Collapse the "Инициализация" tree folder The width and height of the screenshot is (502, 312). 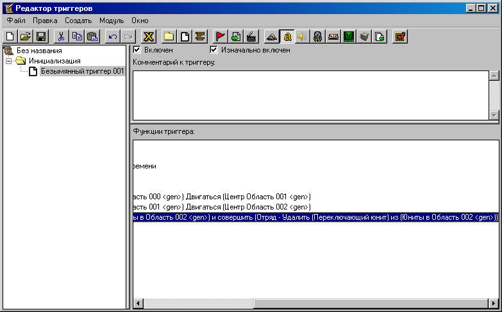9,61
